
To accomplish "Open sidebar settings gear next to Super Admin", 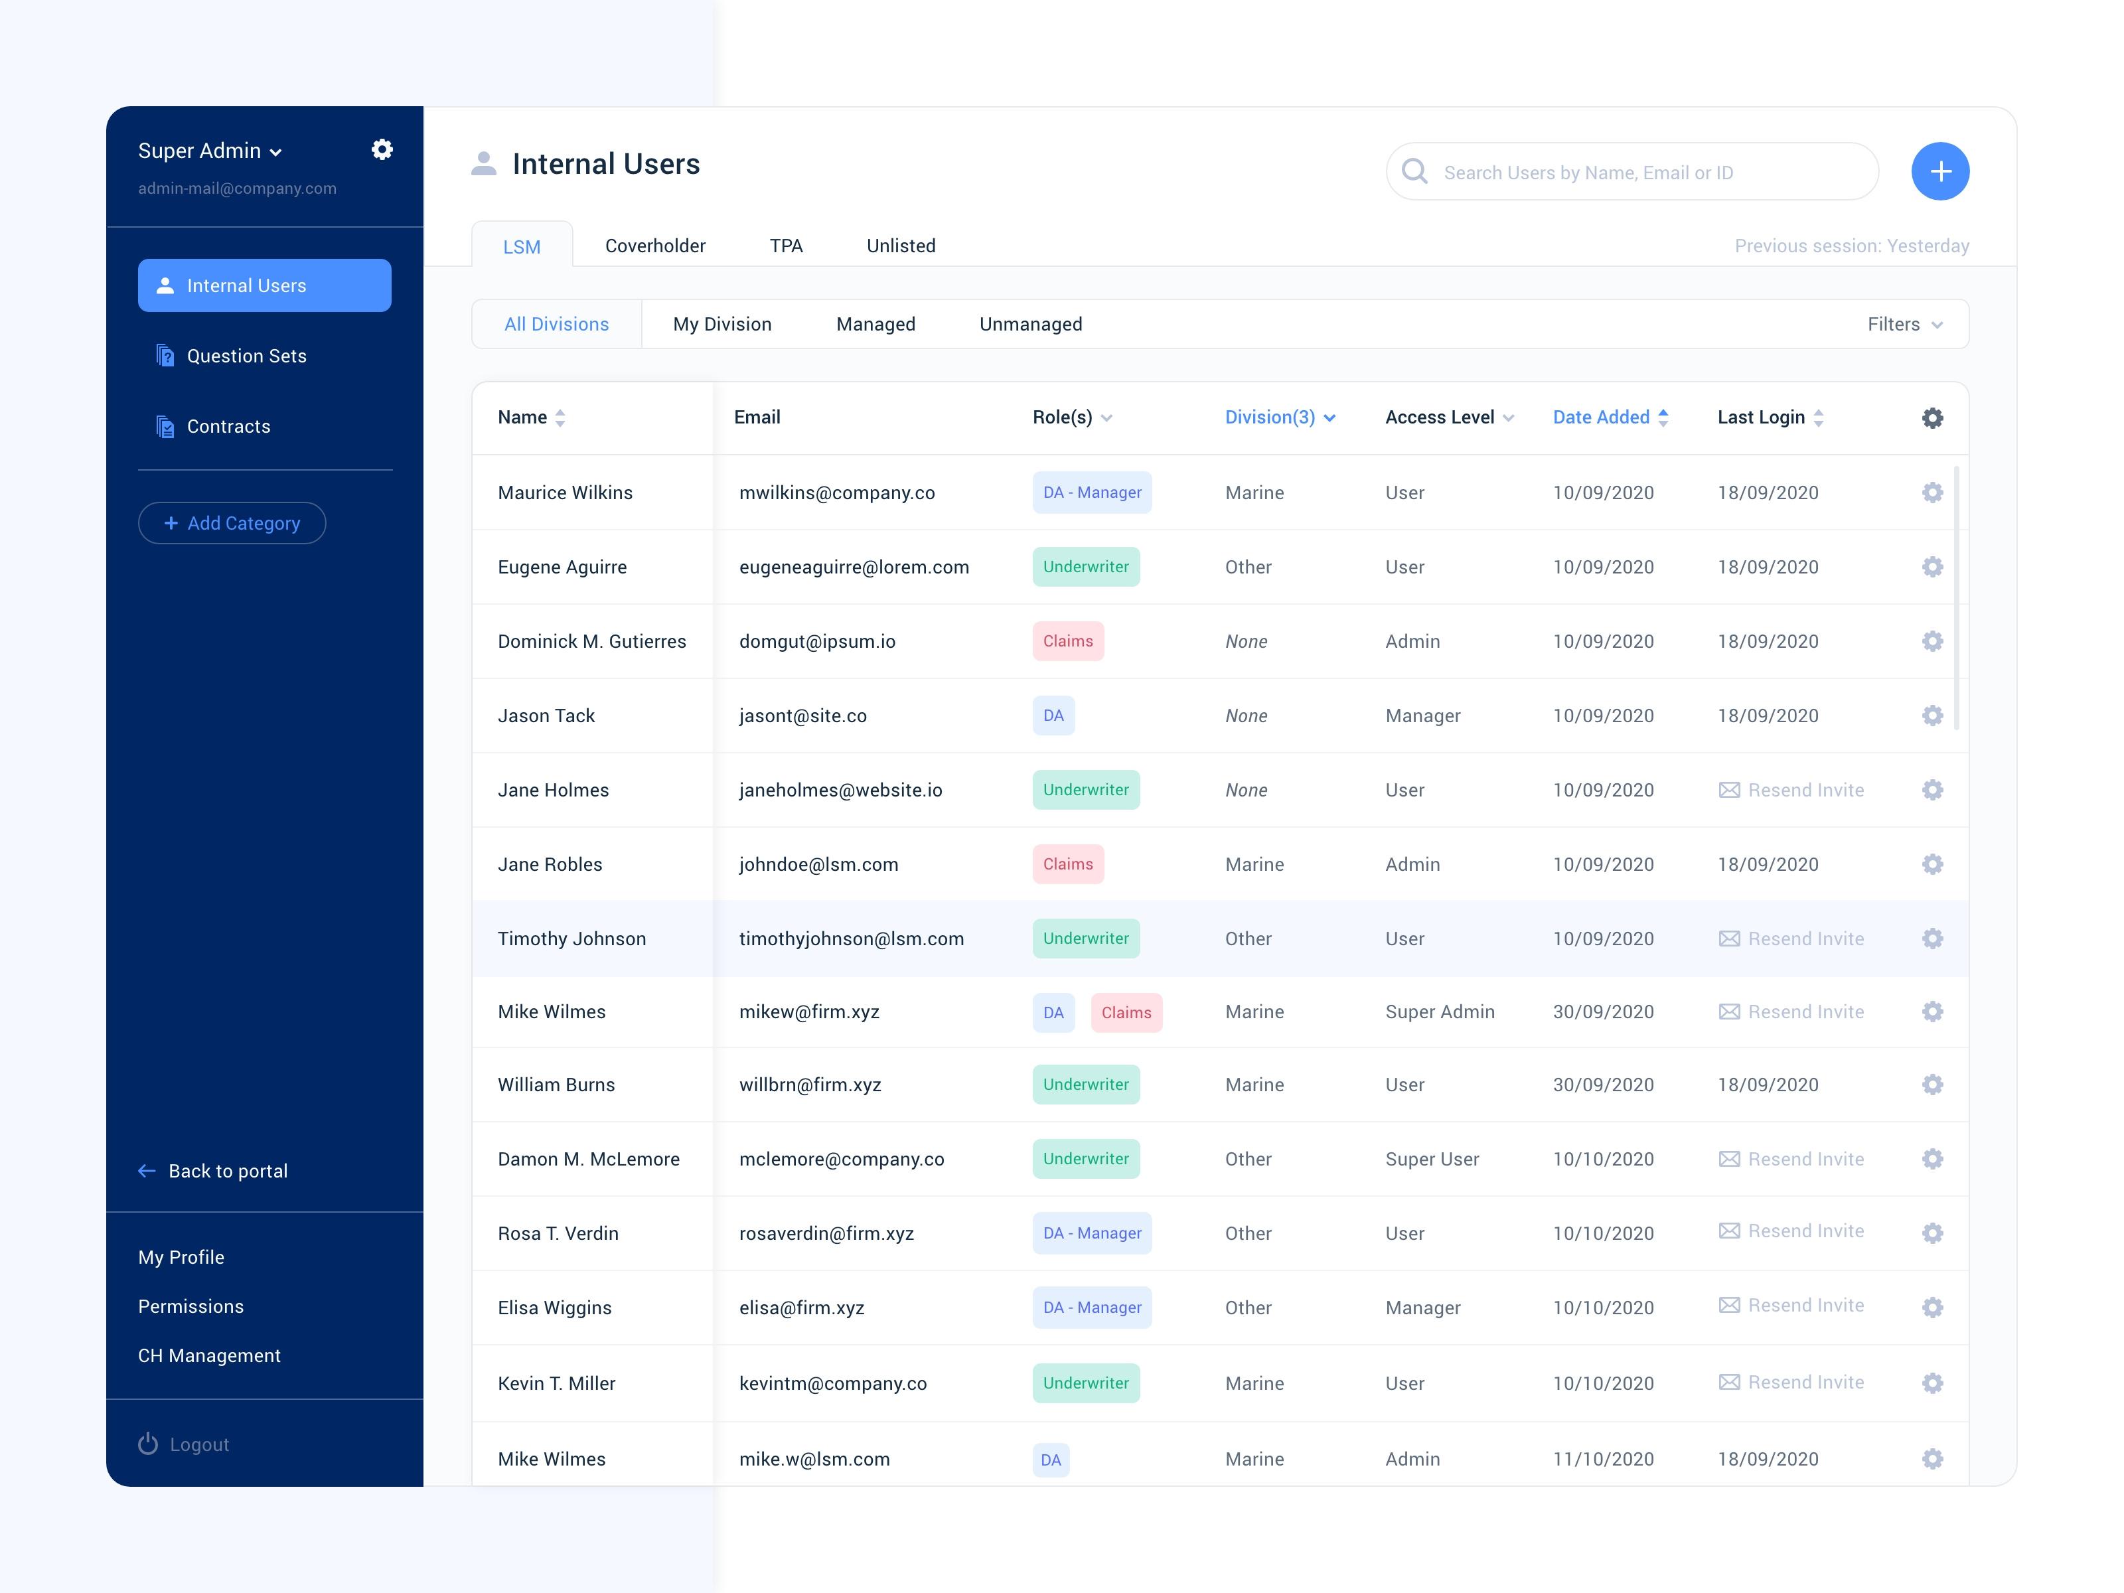I will (x=382, y=150).
